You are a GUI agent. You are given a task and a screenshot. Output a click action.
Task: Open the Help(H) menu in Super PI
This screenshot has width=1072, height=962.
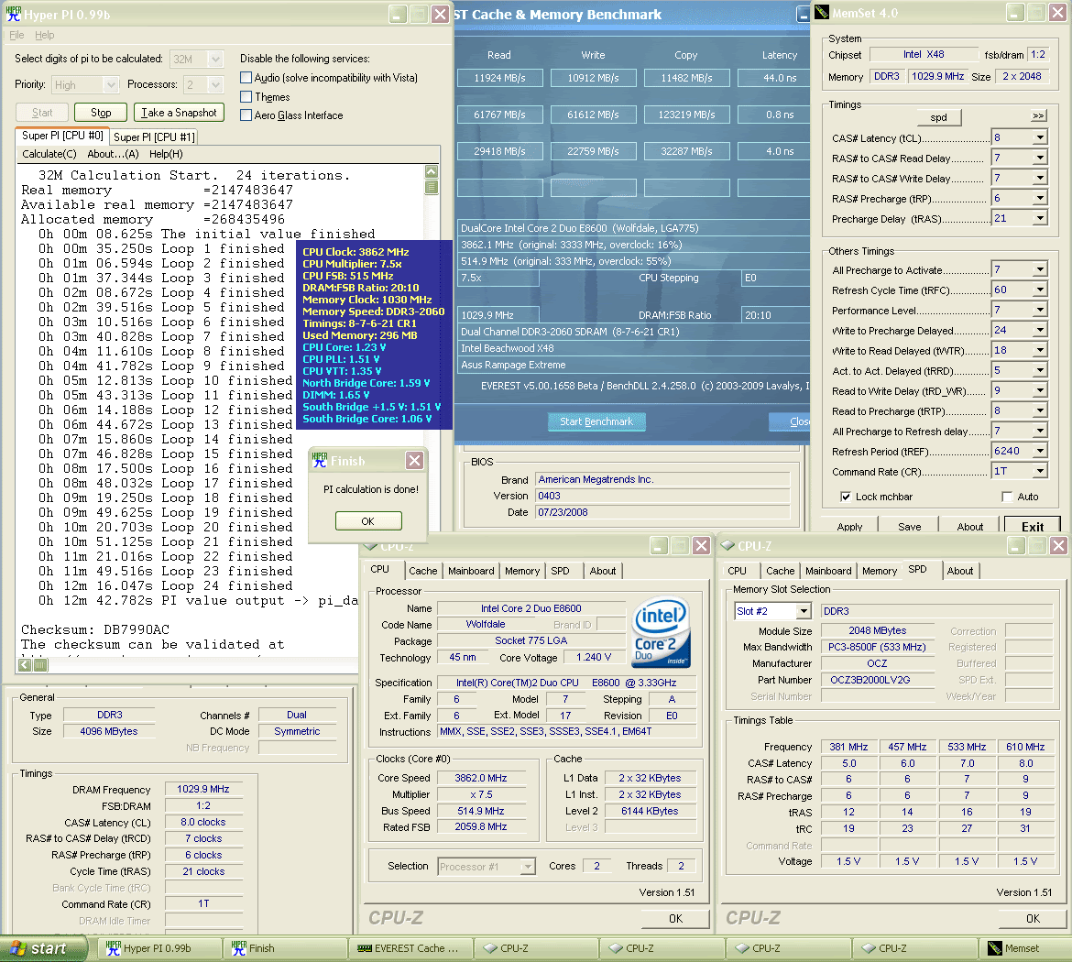point(166,154)
